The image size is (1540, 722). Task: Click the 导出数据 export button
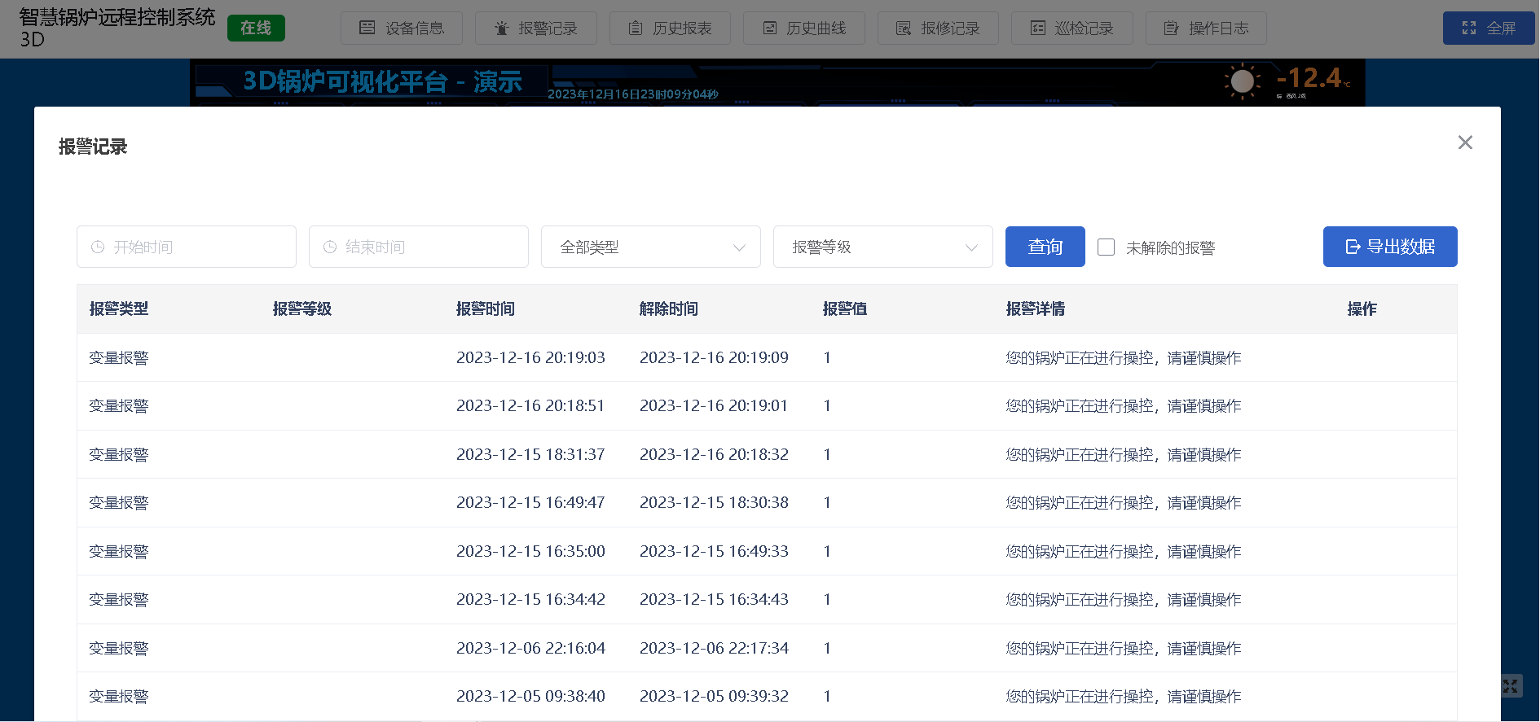point(1390,247)
